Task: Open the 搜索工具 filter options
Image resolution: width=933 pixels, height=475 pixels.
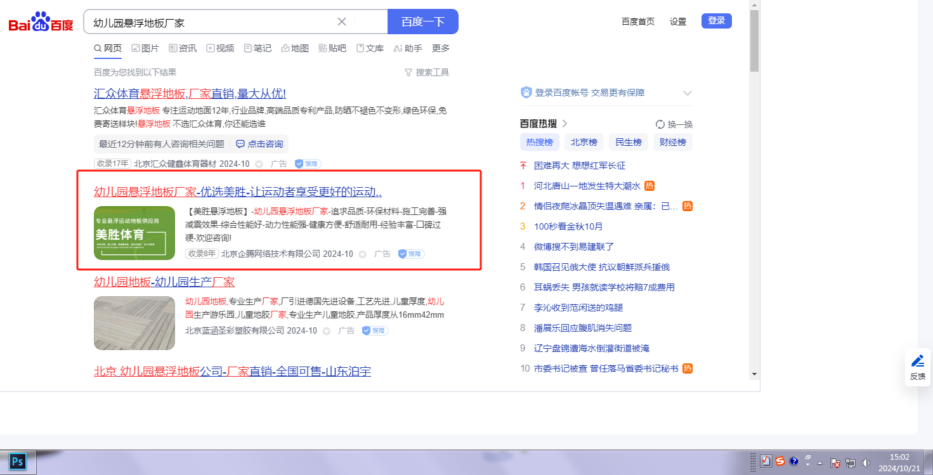Action: (x=427, y=72)
